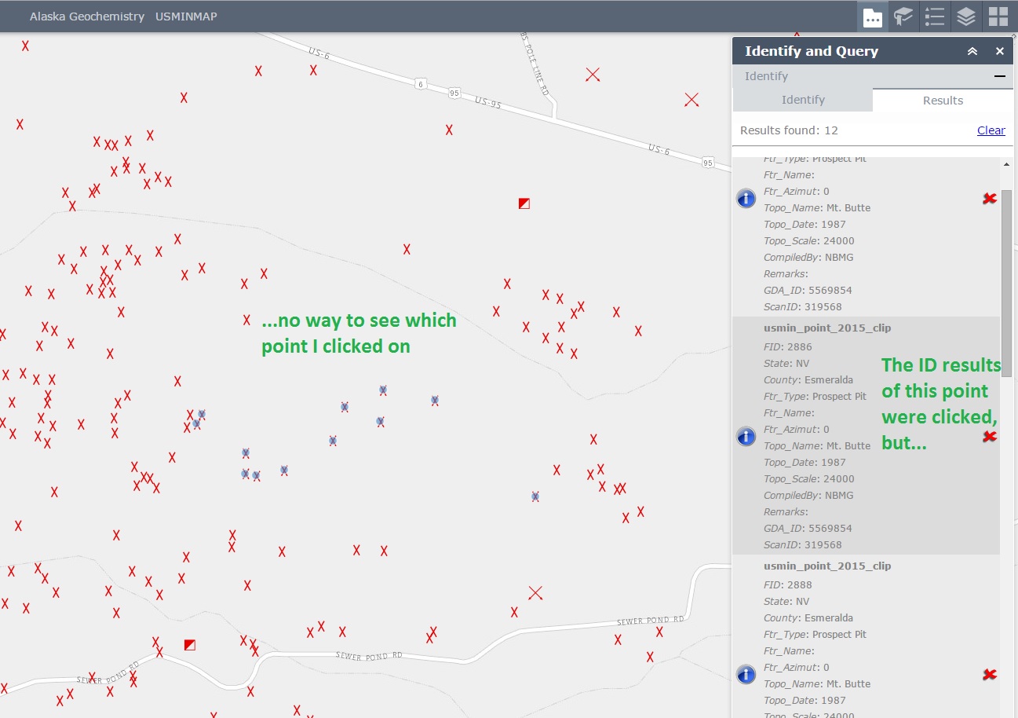Click the Results found: 12 text
1018x718 pixels.
(x=789, y=130)
